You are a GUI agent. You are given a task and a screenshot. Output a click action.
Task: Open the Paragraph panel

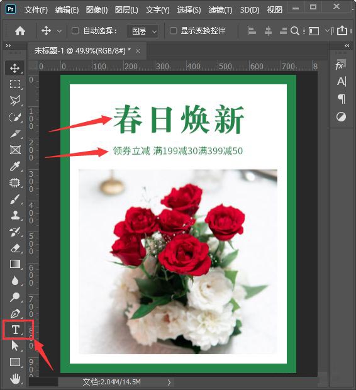(341, 99)
